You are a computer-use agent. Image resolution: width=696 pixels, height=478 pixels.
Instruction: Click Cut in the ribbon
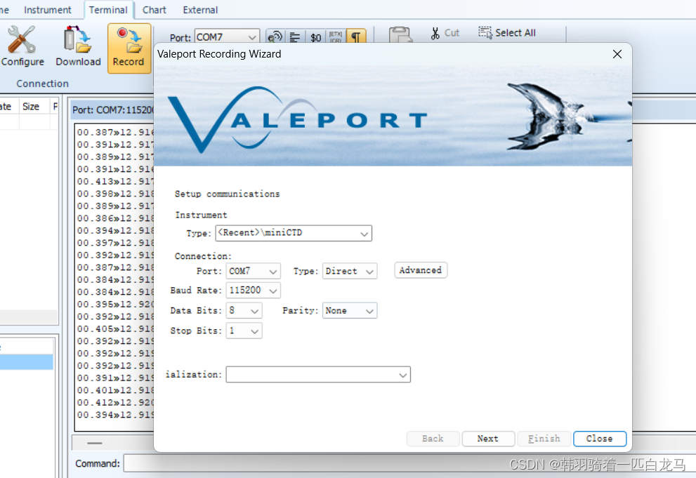click(x=445, y=33)
